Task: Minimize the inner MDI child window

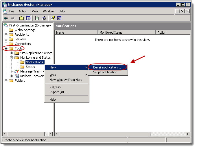Action: 177,11
